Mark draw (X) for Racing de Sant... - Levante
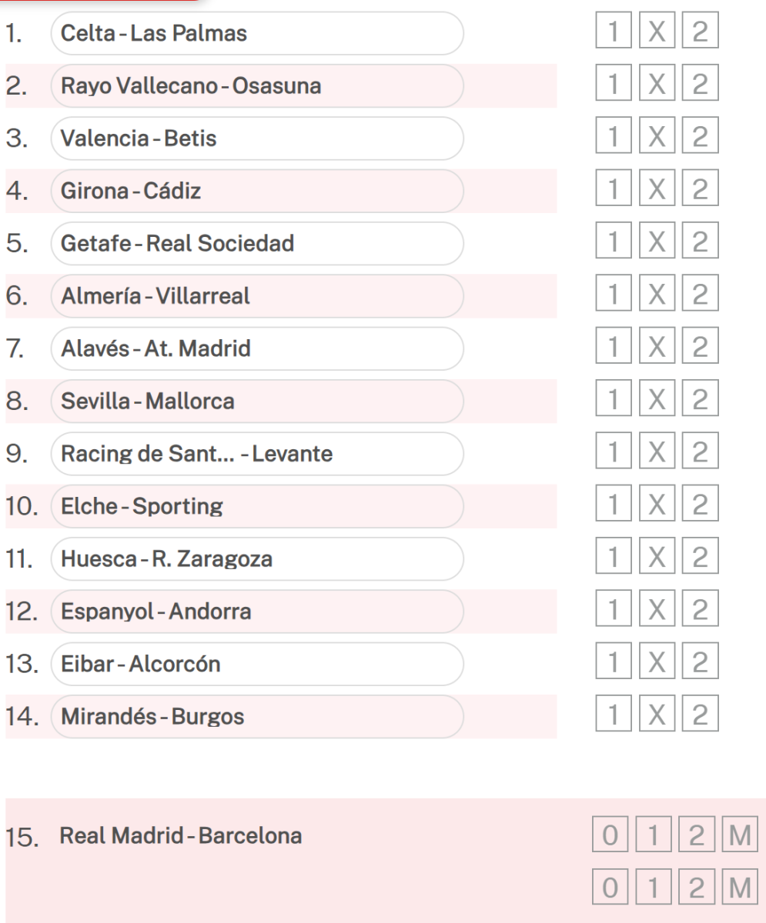The height and width of the screenshot is (923, 766). coord(657,455)
